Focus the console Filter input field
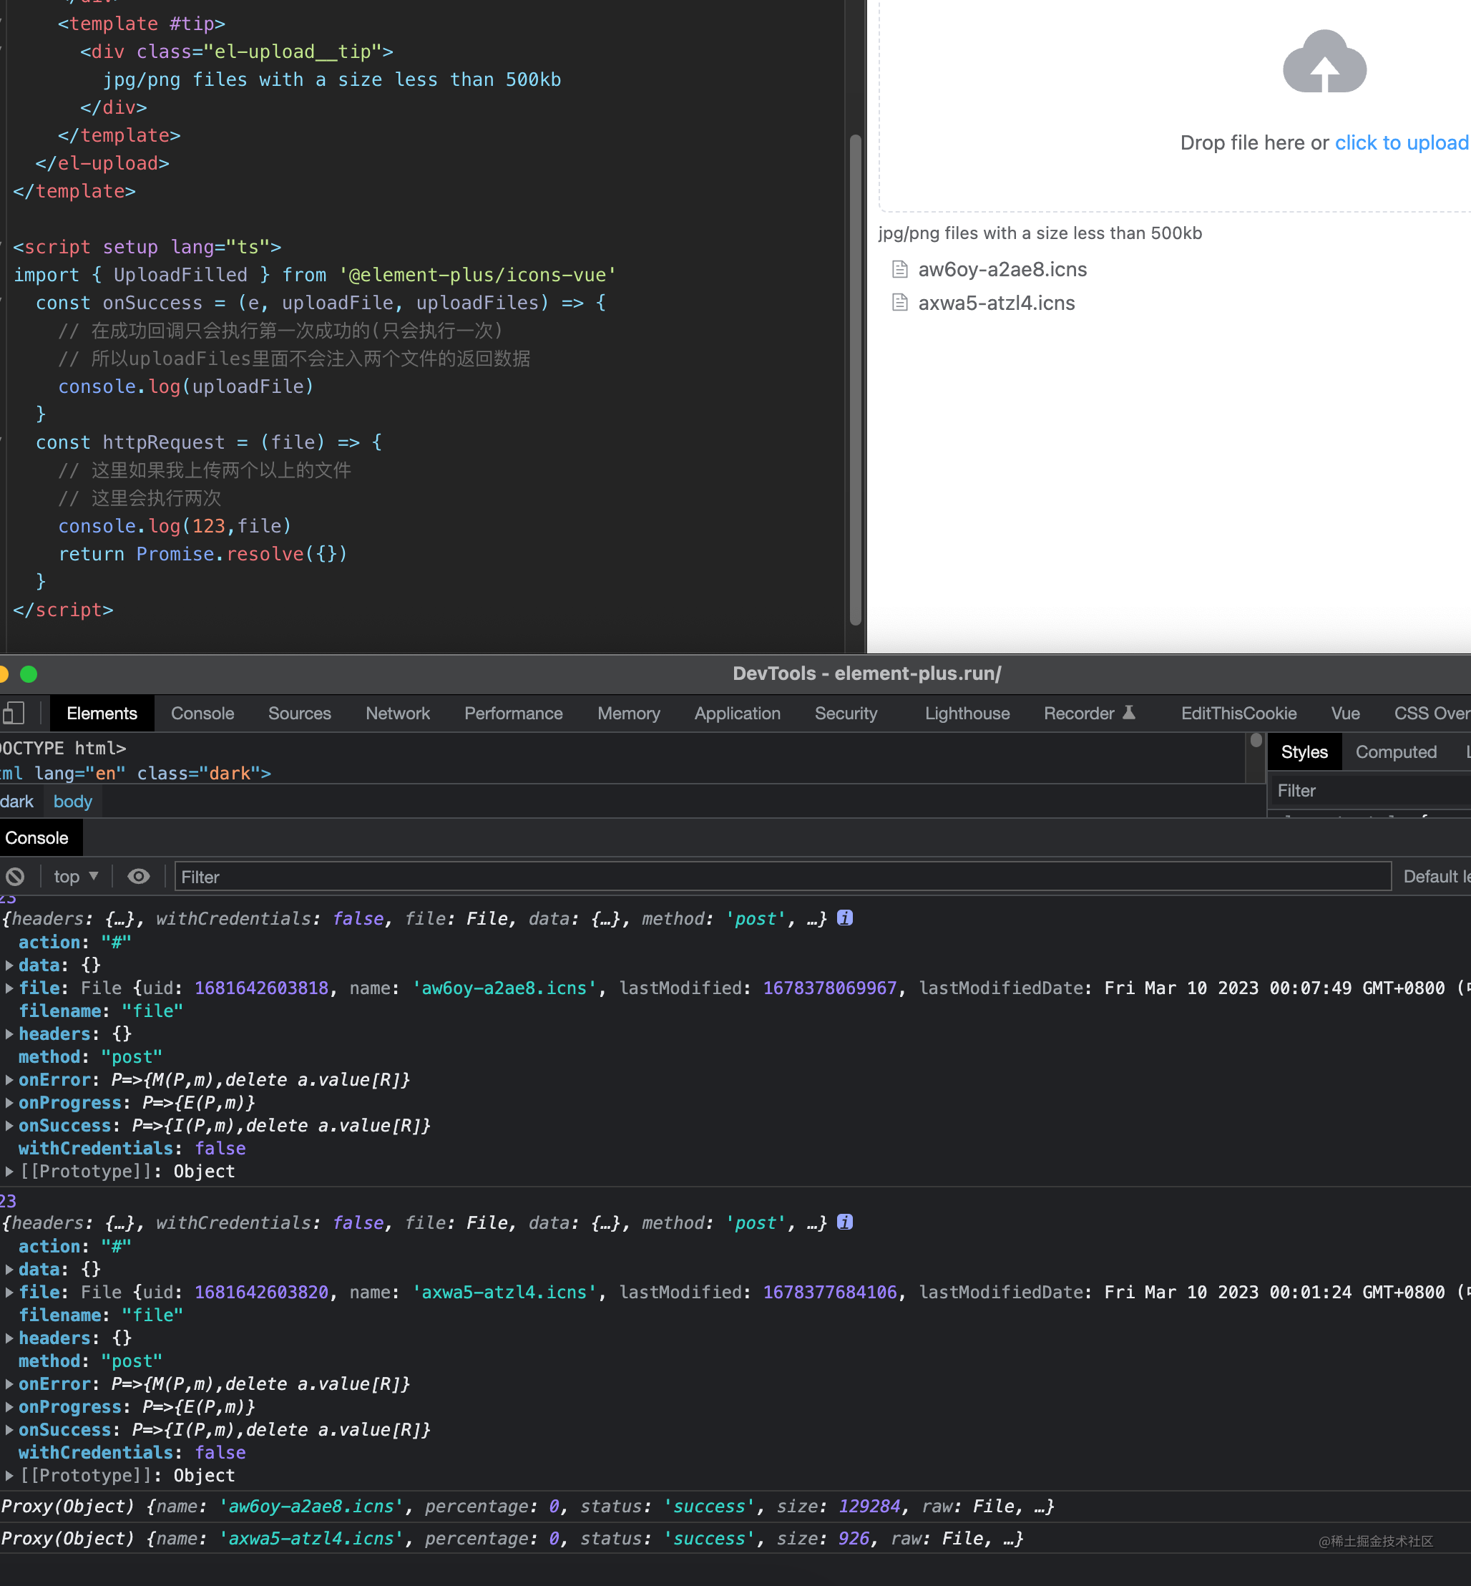1471x1586 pixels. [780, 877]
